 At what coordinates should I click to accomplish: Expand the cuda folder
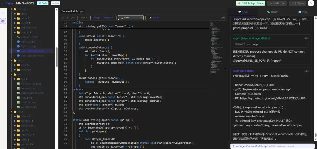click(15, 18)
